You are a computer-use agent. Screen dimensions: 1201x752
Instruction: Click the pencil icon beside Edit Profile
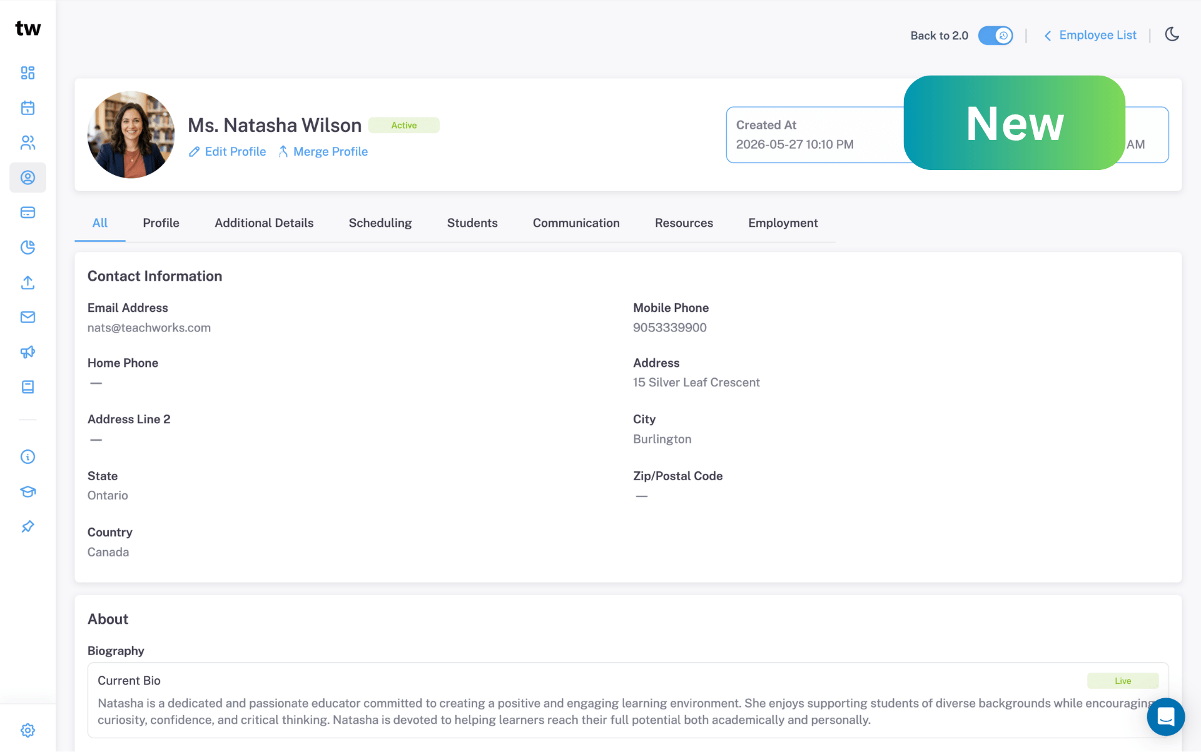click(x=195, y=152)
